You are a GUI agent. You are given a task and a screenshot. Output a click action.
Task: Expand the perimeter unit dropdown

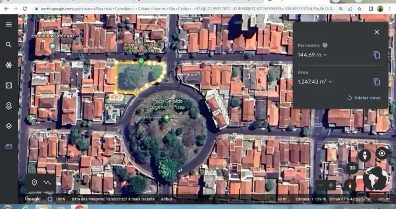click(x=325, y=55)
